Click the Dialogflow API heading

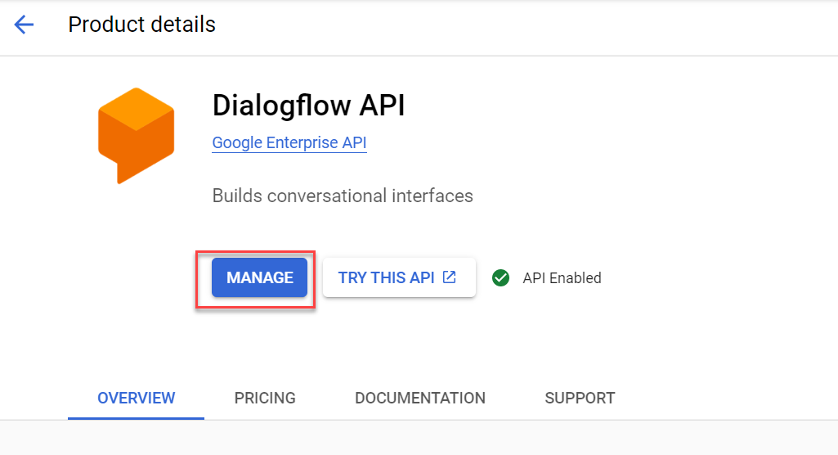[308, 106]
